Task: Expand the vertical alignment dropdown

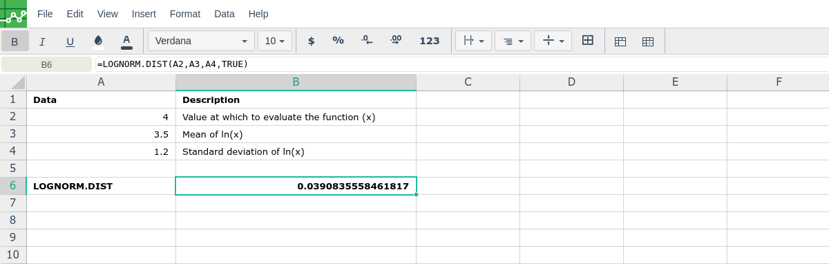Action: click(x=553, y=41)
